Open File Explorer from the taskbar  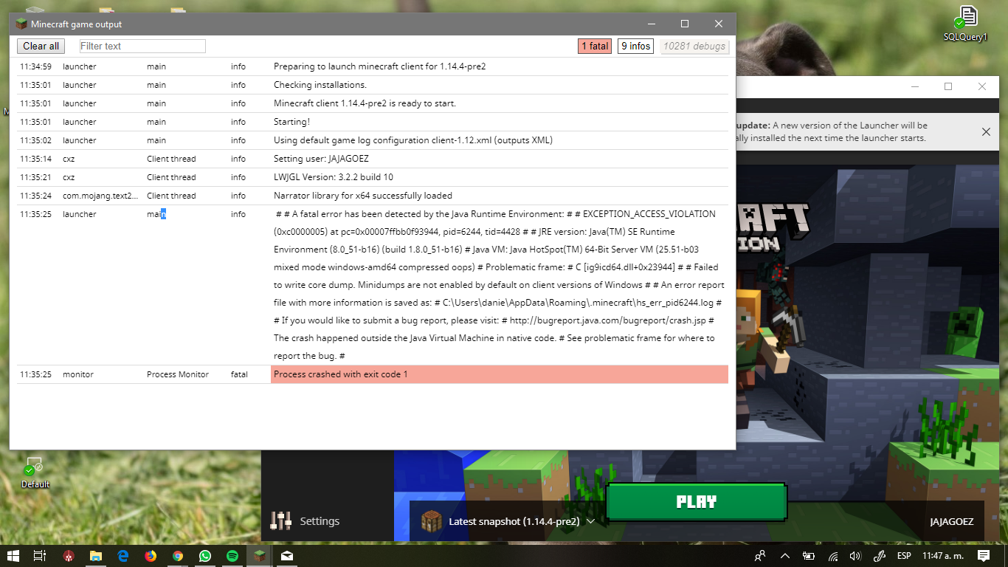coord(96,556)
